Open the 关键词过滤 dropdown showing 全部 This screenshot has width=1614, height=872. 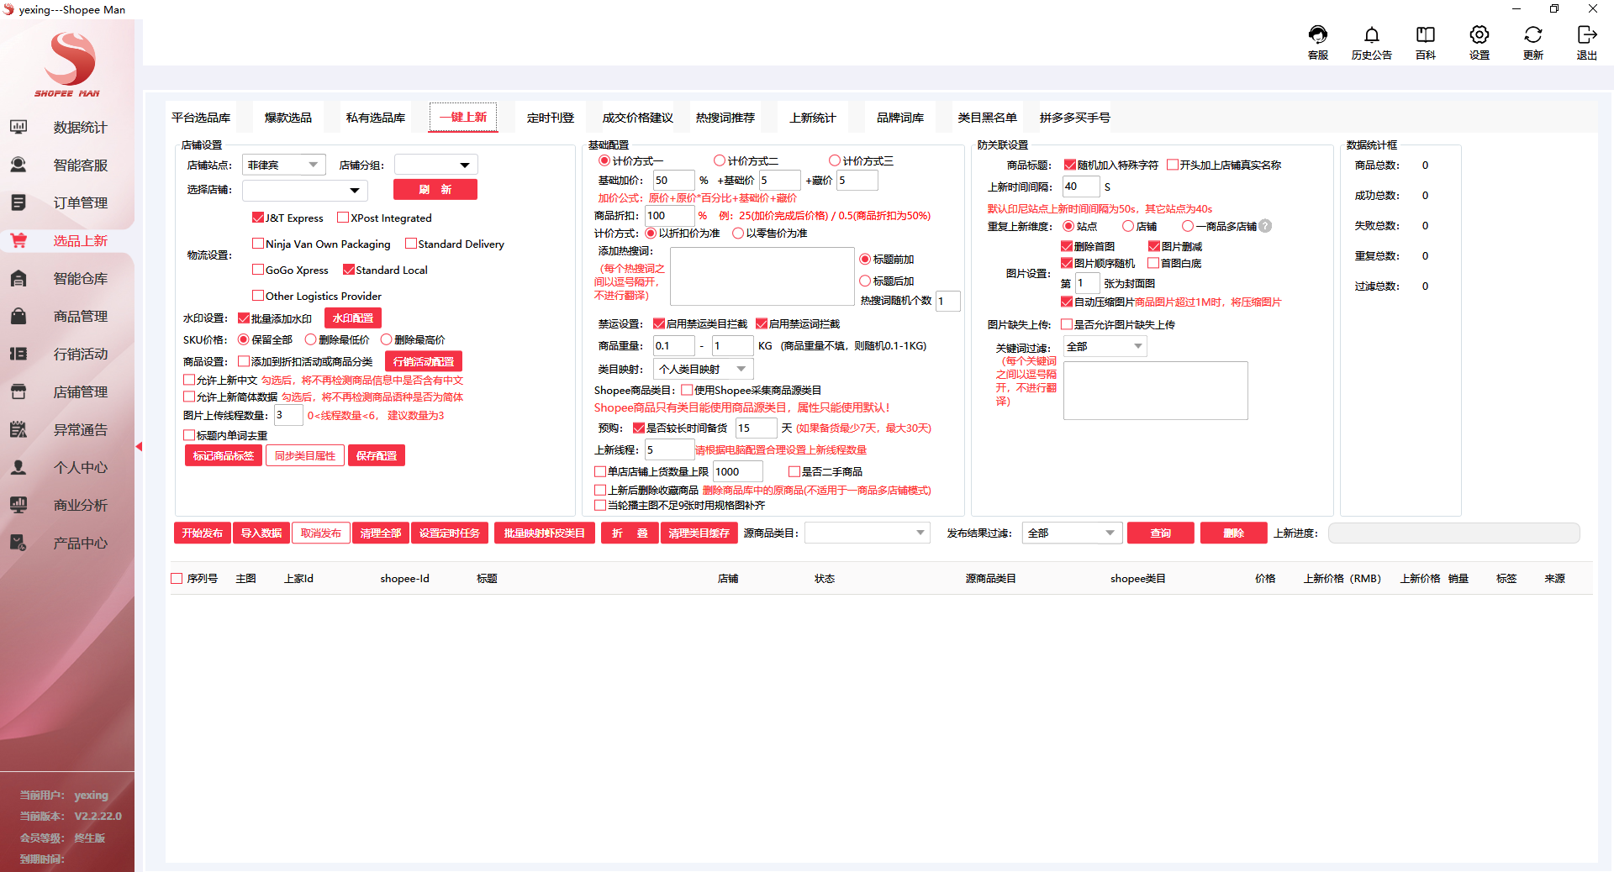tap(1105, 346)
